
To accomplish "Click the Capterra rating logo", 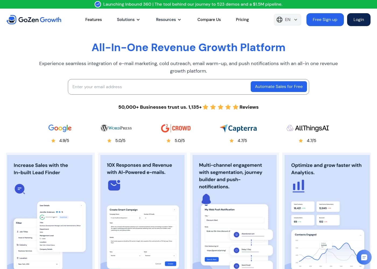I will tap(238, 128).
